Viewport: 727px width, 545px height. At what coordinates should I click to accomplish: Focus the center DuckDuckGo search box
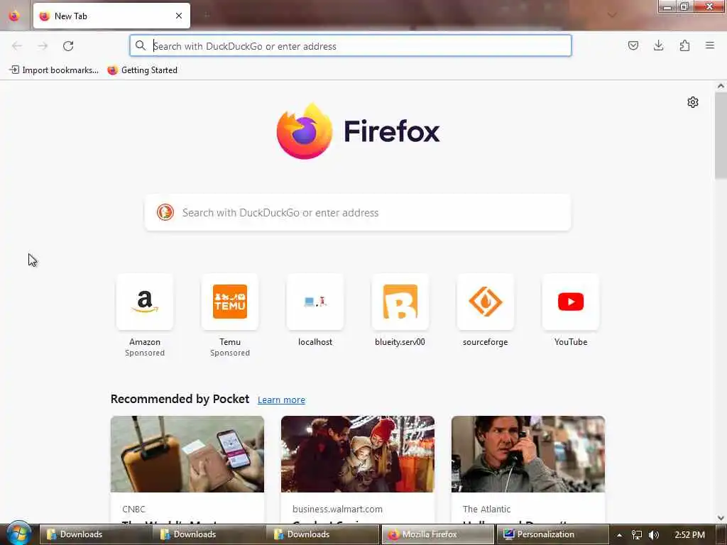coord(358,212)
